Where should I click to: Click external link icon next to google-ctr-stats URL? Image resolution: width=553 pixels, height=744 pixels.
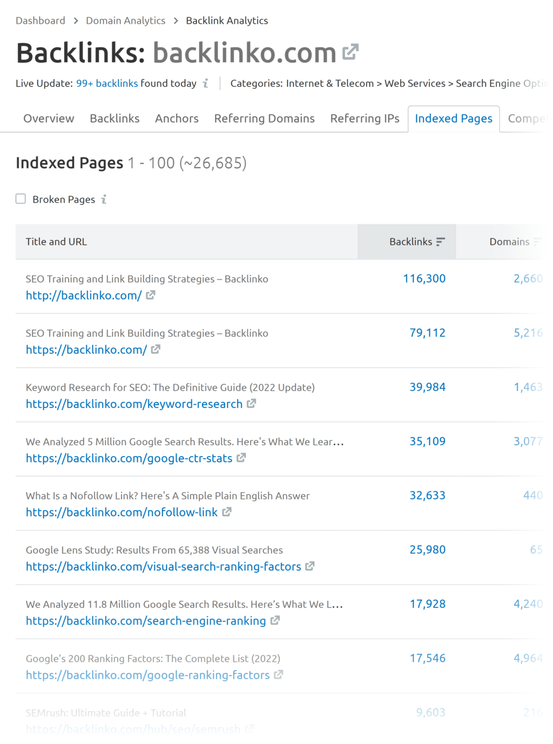pyautogui.click(x=240, y=458)
